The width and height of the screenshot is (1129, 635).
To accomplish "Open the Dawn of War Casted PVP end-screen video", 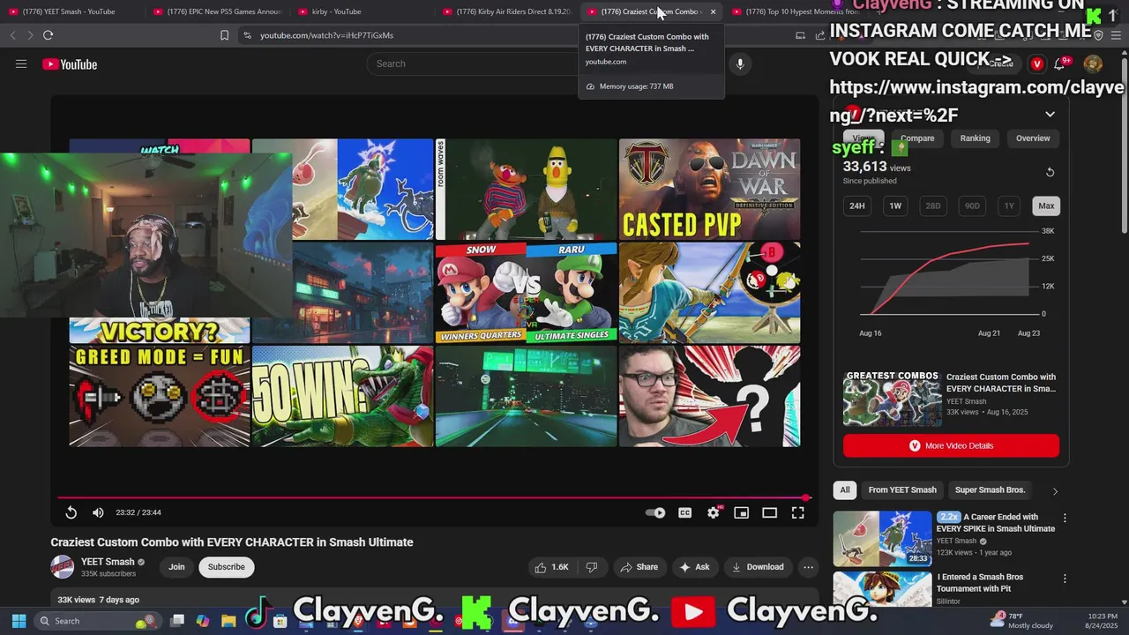I will pyautogui.click(x=709, y=189).
